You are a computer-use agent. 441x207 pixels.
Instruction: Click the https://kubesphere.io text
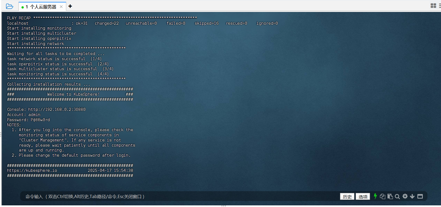tap(32, 170)
